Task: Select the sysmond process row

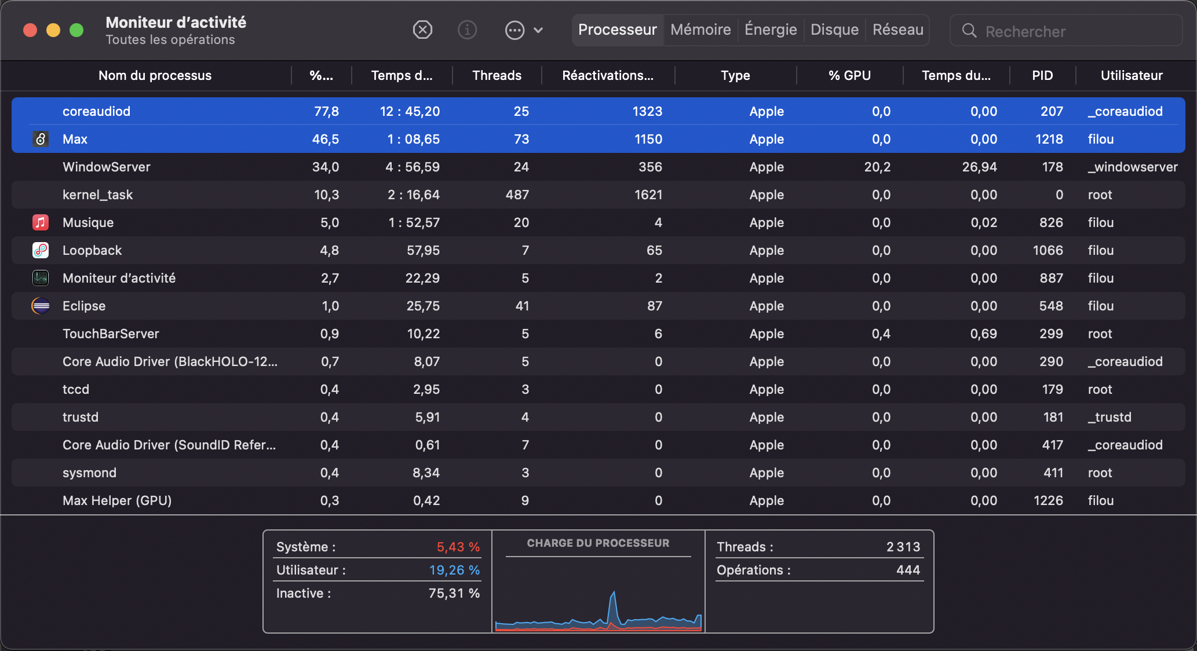Action: pos(598,473)
